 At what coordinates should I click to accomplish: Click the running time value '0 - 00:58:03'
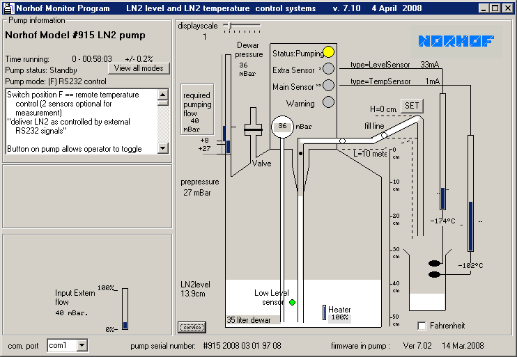(92, 59)
